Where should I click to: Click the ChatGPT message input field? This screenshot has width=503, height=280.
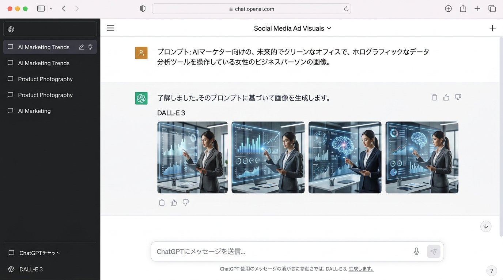281,252
